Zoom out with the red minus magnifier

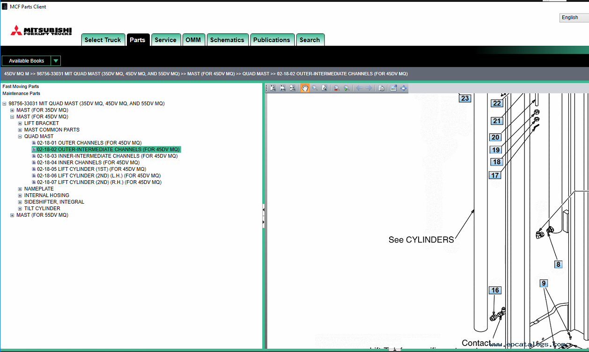pyautogui.click(x=336, y=88)
